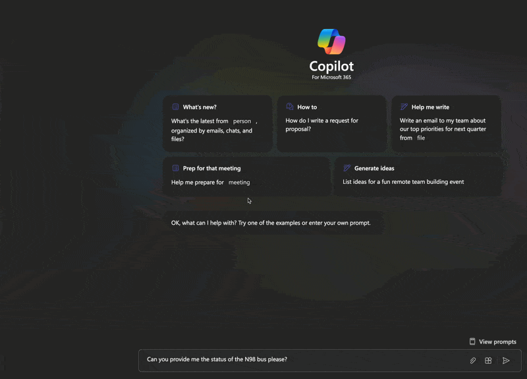Click the 'file' placeholder in Help me write

421,138
